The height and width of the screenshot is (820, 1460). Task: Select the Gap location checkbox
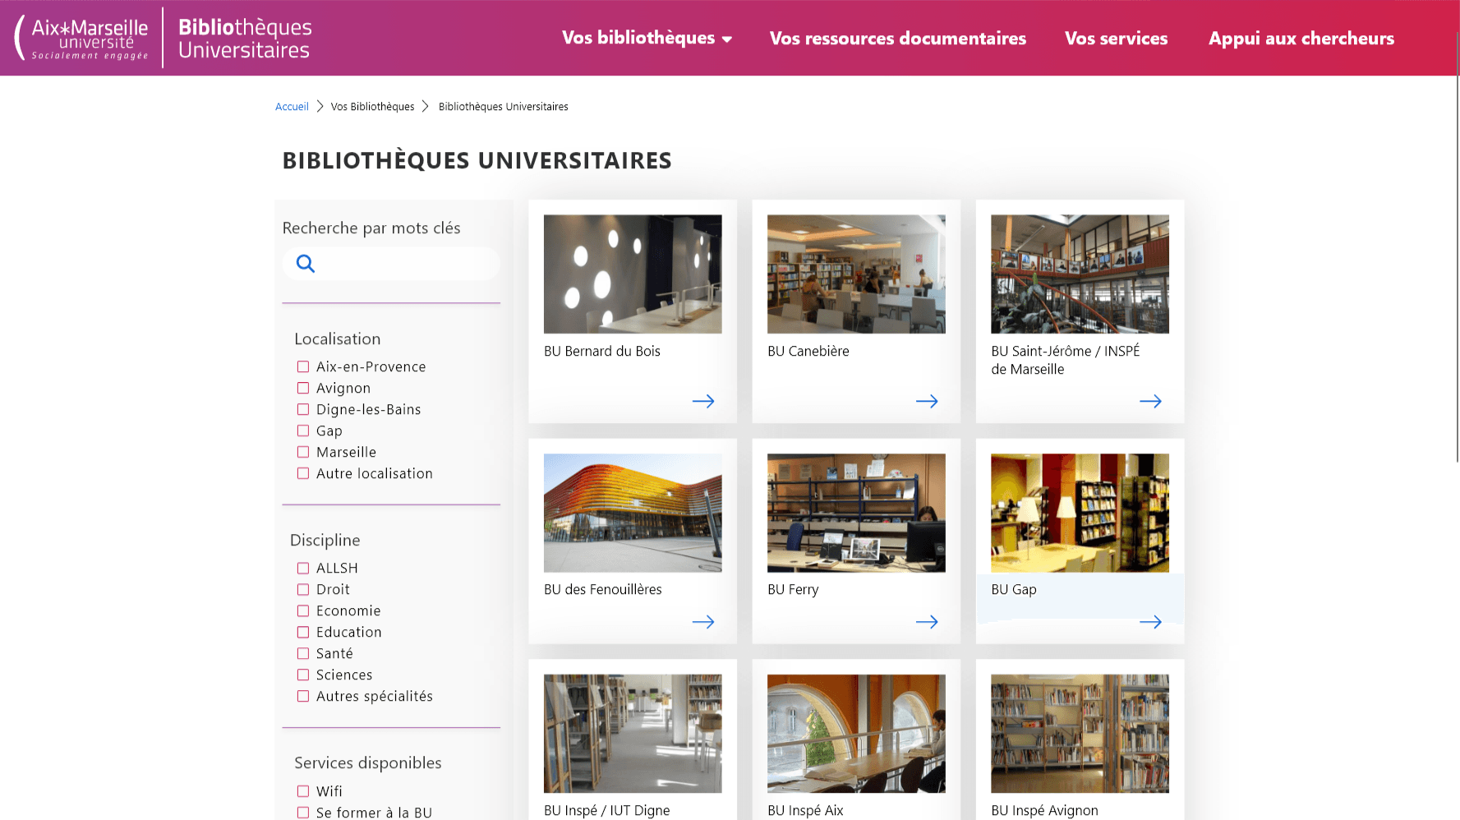[303, 431]
